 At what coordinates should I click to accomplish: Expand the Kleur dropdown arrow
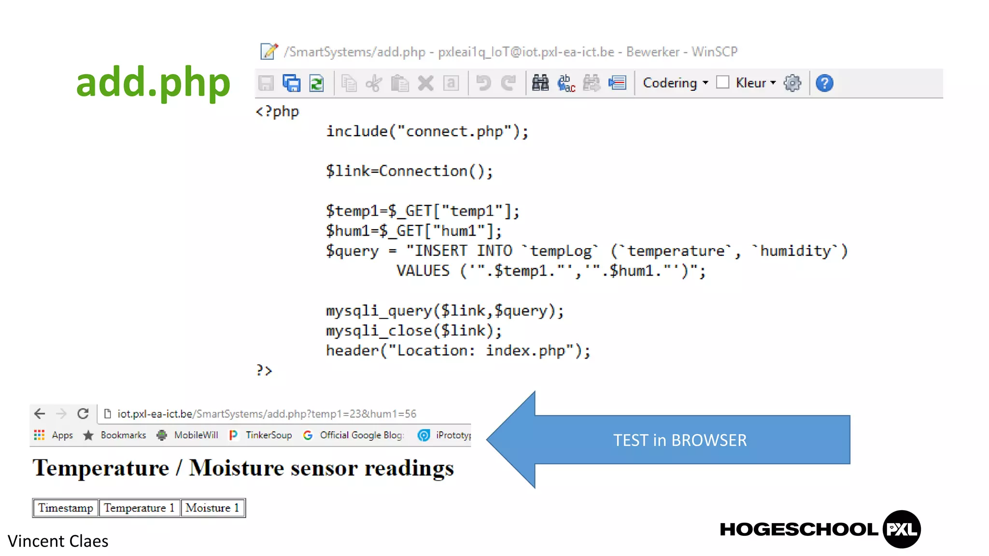[x=773, y=83]
